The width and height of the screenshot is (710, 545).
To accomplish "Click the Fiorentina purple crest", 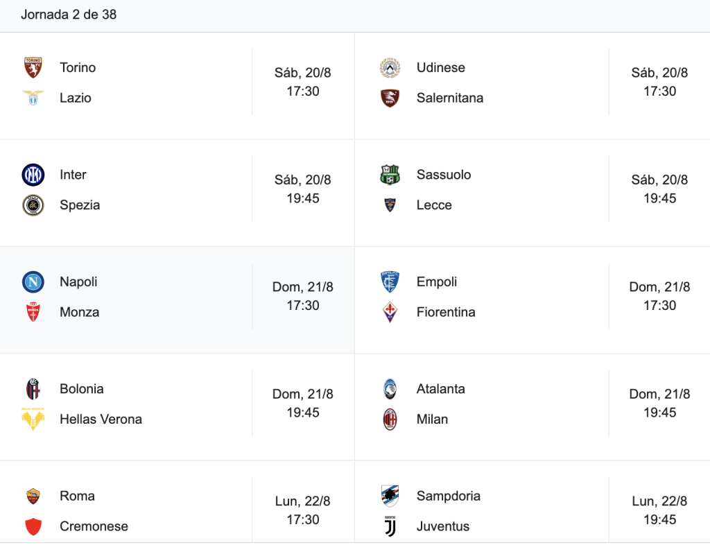I will pyautogui.click(x=390, y=312).
